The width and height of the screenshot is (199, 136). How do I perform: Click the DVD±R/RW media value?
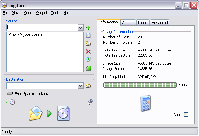(x=147, y=77)
